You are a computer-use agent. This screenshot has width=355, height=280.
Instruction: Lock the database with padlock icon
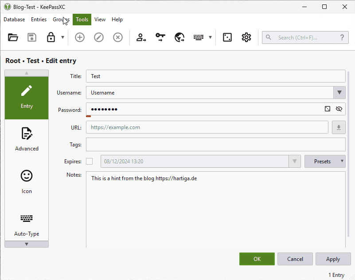51,37
